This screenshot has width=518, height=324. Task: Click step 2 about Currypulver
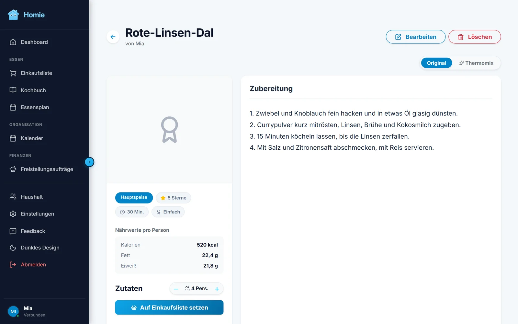click(355, 125)
